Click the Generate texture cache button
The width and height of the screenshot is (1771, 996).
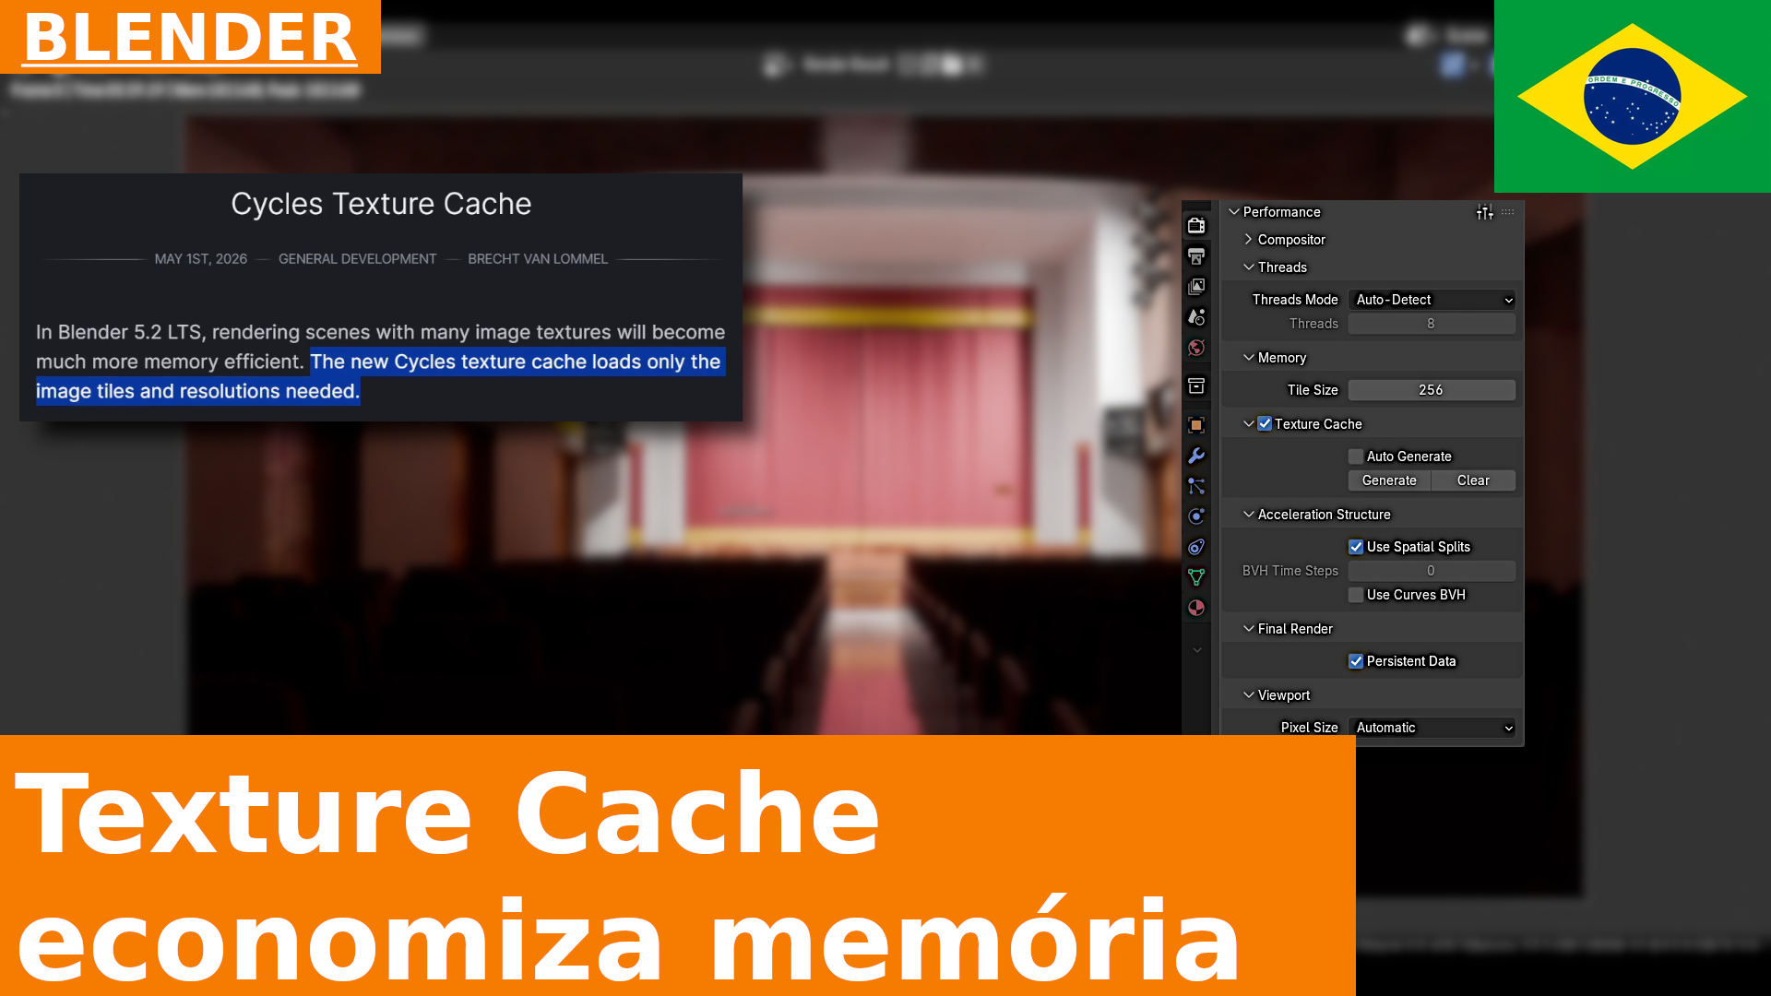point(1389,480)
